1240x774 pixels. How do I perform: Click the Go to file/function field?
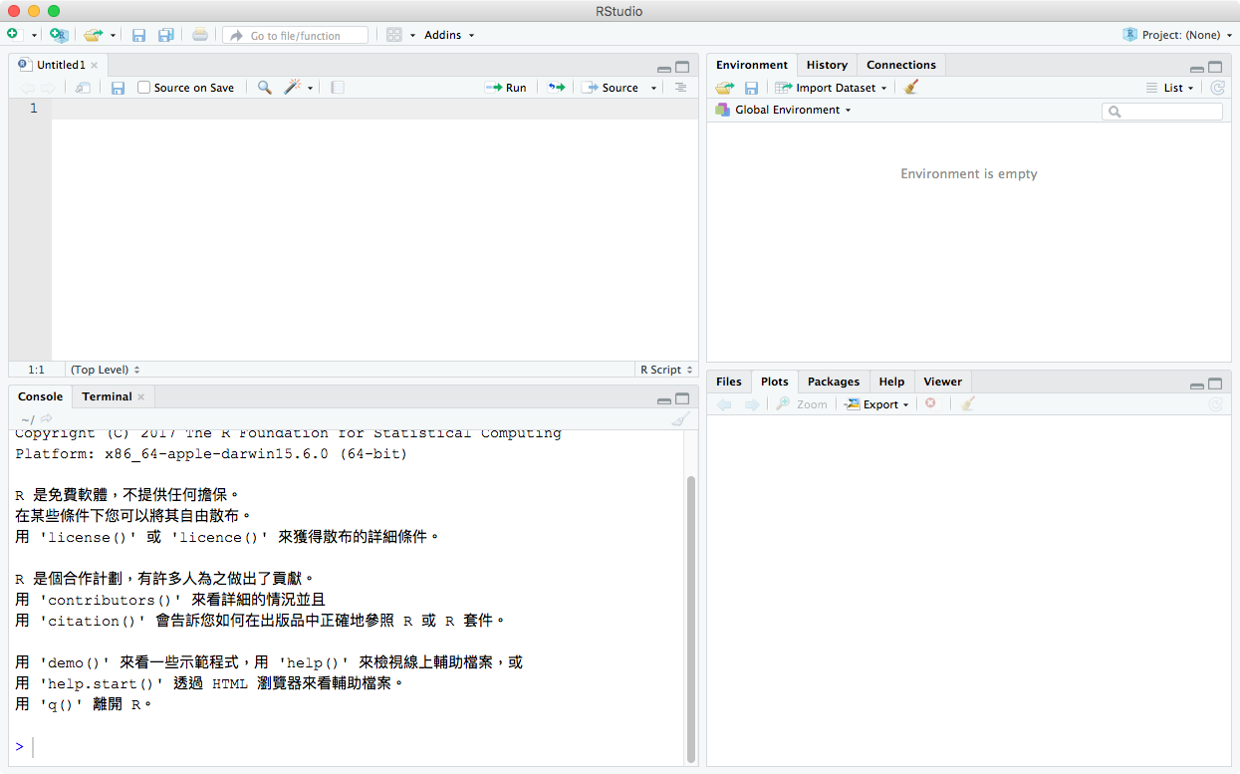point(296,35)
